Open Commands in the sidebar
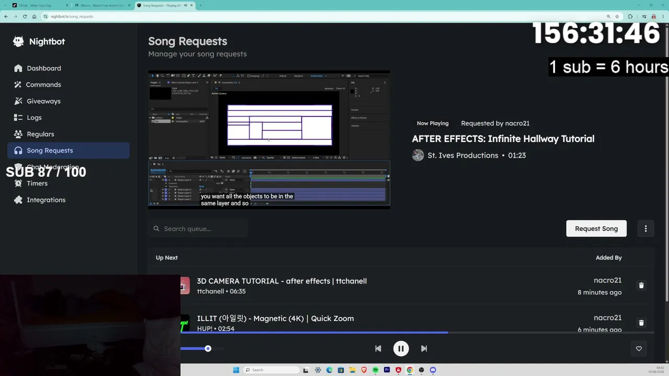The height and width of the screenshot is (376, 669). (68, 85)
